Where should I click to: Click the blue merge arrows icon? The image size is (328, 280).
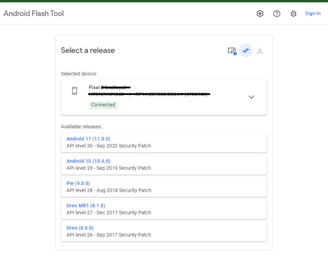246,50
